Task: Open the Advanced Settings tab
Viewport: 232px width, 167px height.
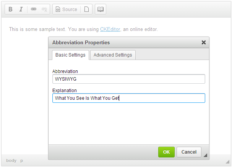Action: 113,55
